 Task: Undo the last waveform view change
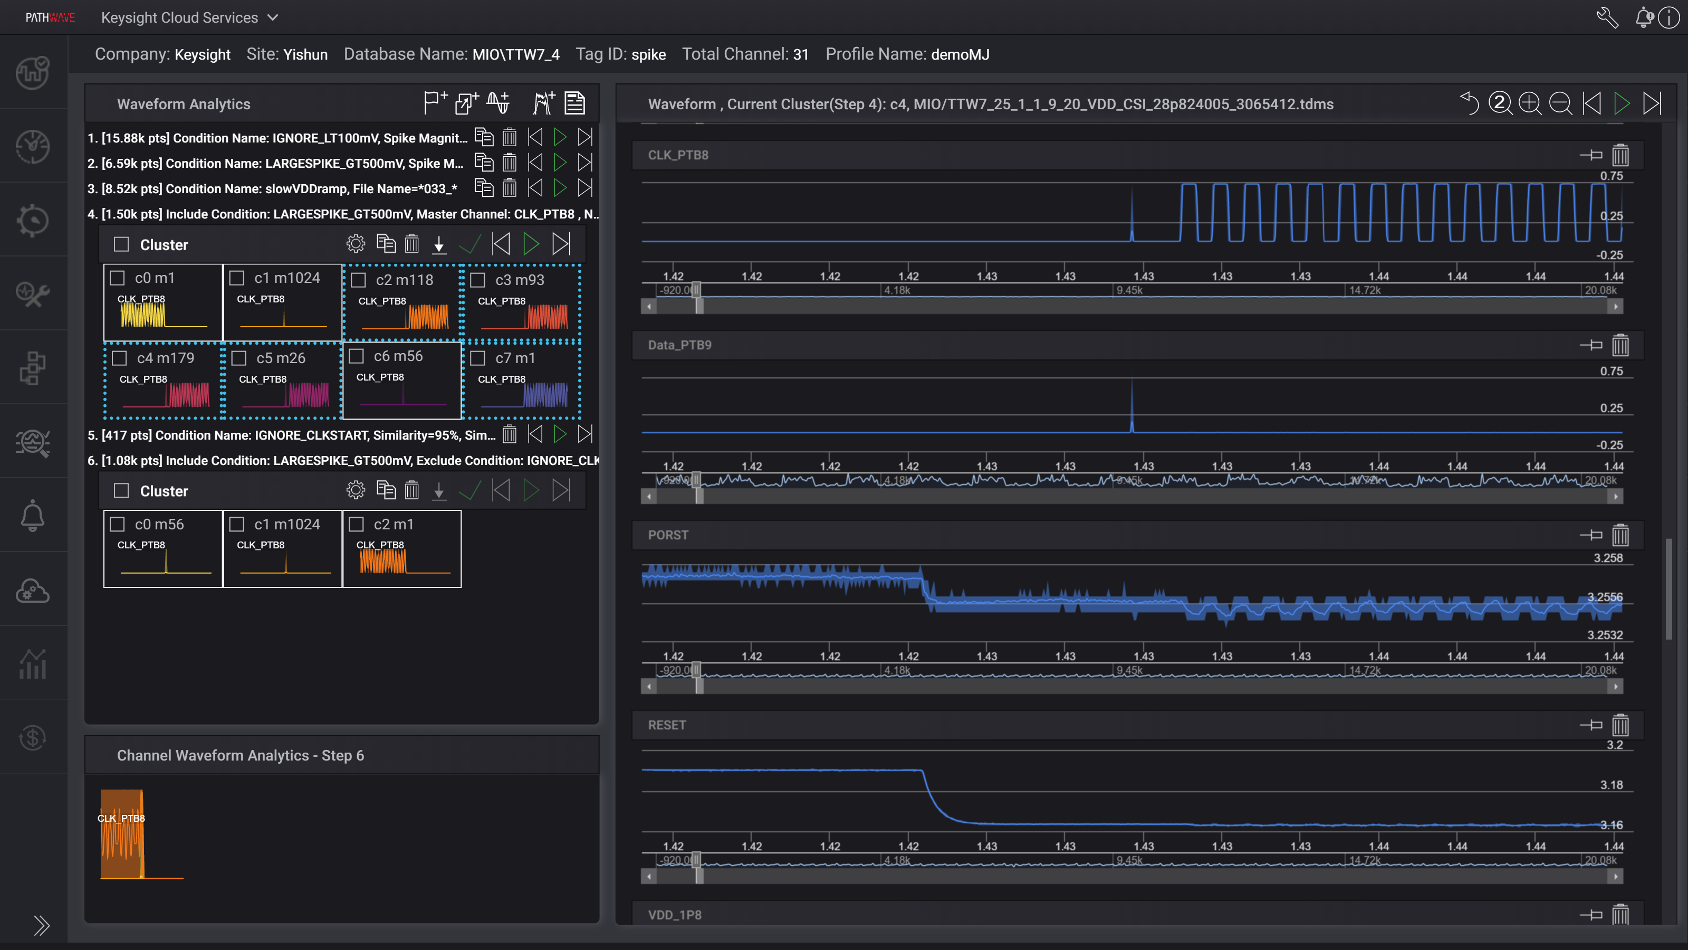point(1469,103)
